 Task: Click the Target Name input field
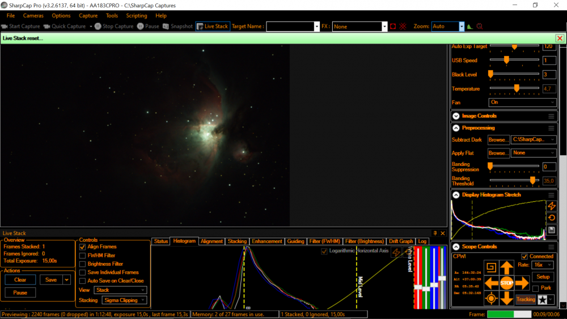[290, 27]
